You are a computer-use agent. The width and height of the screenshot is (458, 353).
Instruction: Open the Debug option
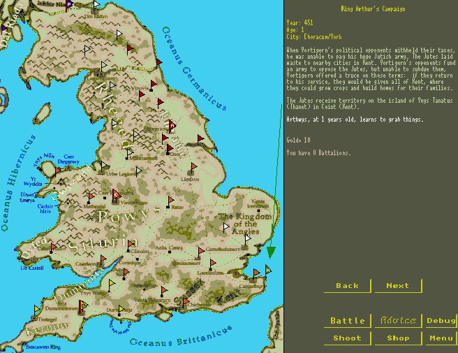(x=441, y=321)
